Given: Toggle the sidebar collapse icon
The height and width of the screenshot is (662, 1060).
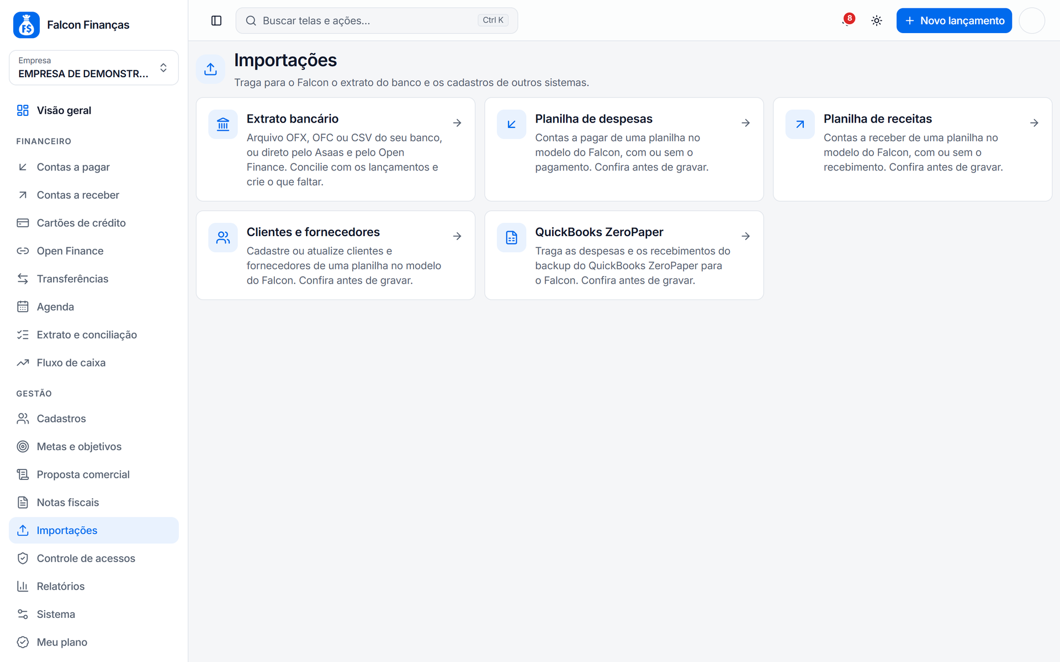Looking at the screenshot, I should (216, 20).
